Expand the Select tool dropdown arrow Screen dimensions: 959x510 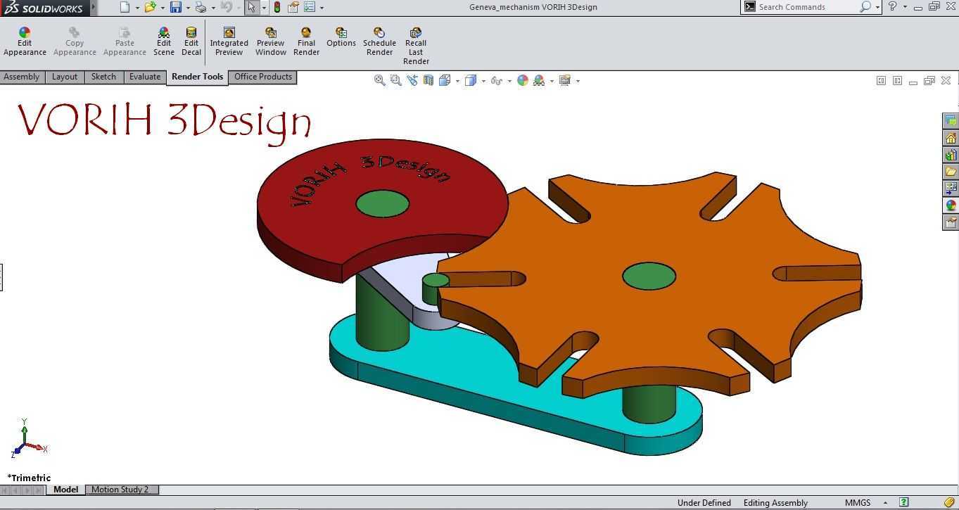click(265, 8)
